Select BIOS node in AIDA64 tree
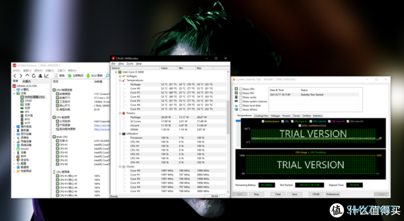 click(25, 119)
